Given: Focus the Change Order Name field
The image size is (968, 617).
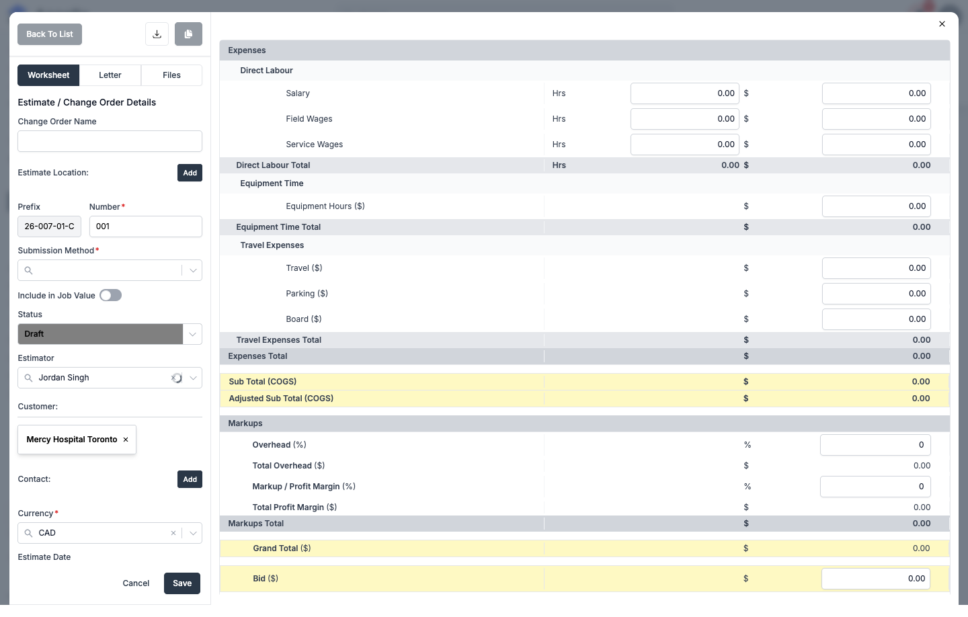Looking at the screenshot, I should 110,141.
